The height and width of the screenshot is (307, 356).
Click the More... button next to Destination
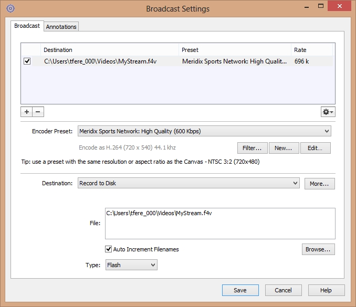[x=319, y=184]
